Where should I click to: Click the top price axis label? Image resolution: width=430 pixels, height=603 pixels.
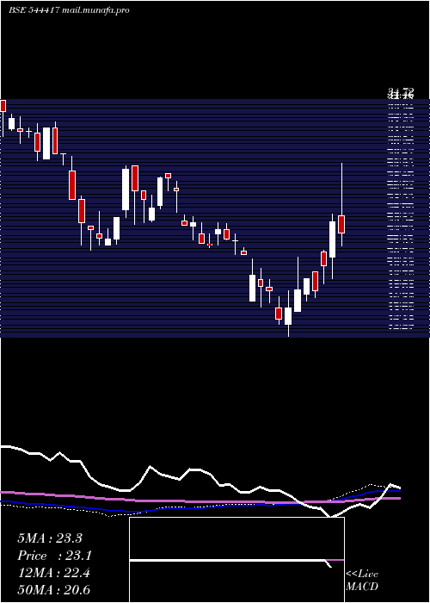click(401, 92)
